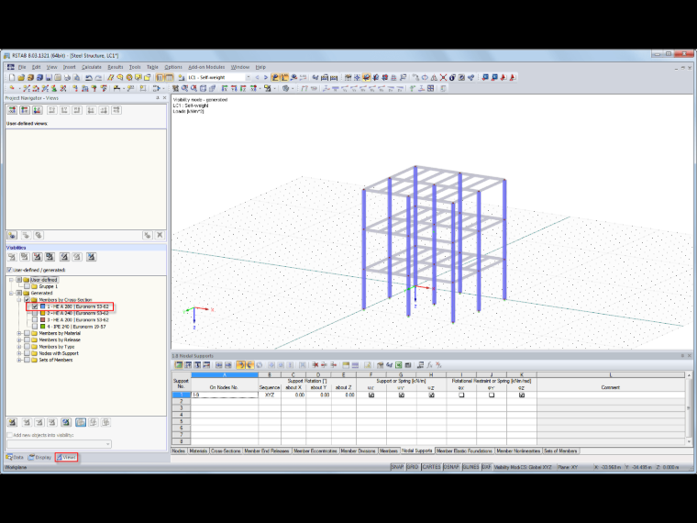The image size is (697, 523).
Task: Check the Members by Material checkbox
Action: tap(28, 333)
